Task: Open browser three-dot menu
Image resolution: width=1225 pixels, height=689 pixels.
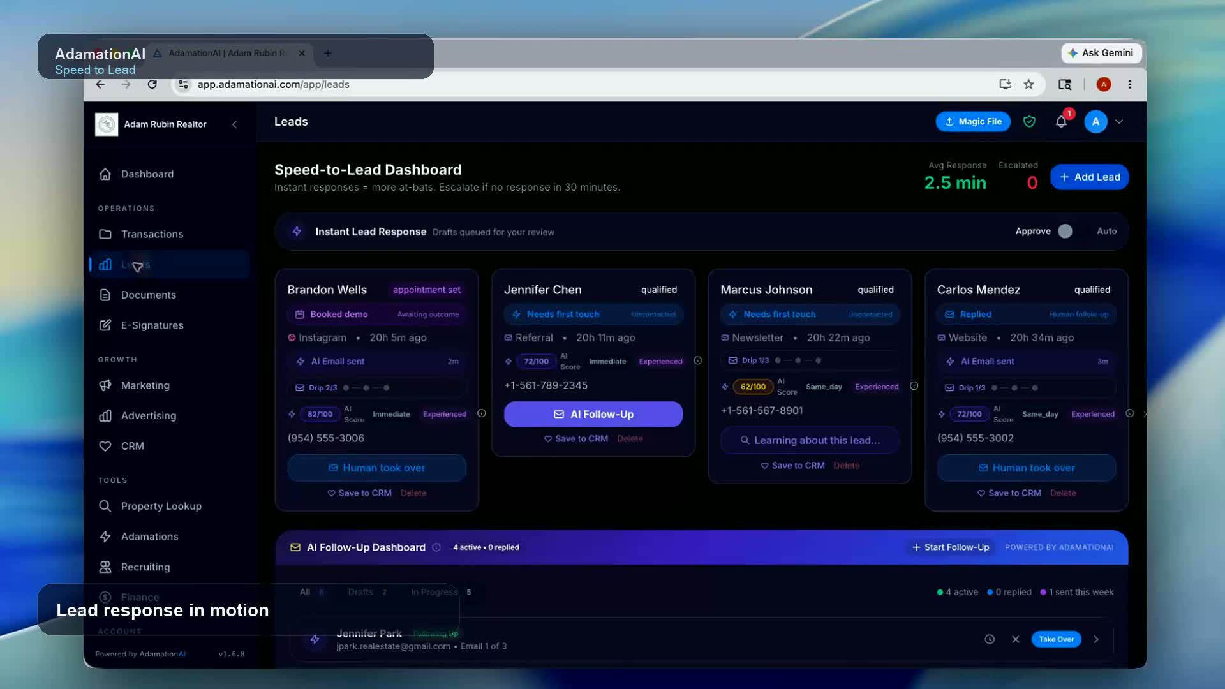Action: coord(1130,84)
